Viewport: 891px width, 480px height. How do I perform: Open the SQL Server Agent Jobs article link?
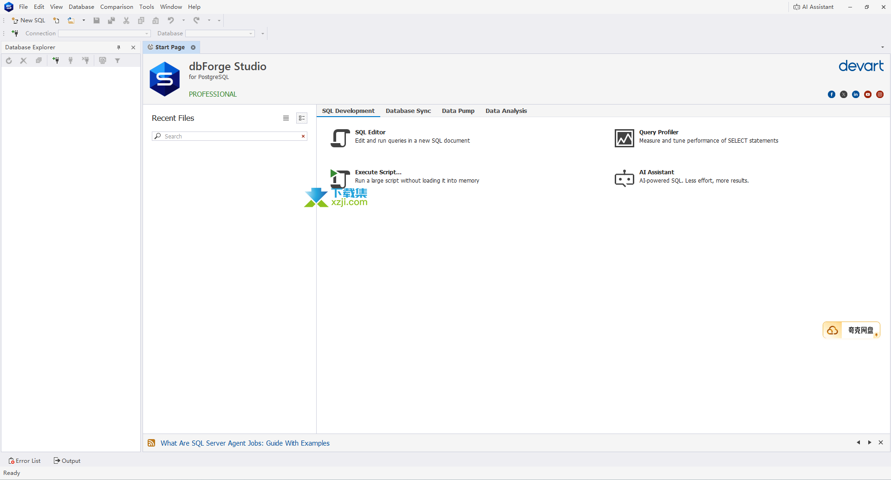(x=245, y=443)
